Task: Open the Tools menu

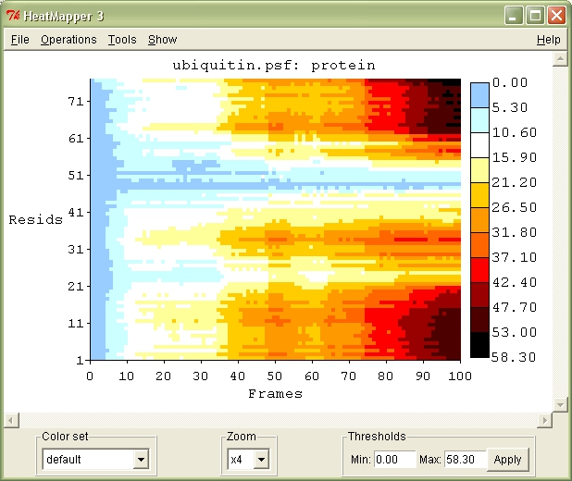Action: 121,40
